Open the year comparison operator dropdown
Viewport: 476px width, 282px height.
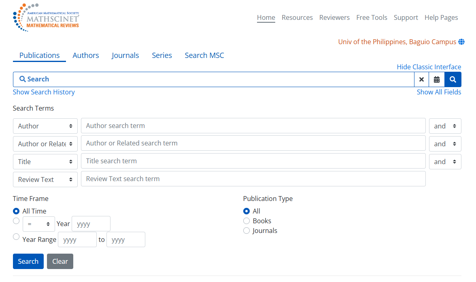click(39, 224)
